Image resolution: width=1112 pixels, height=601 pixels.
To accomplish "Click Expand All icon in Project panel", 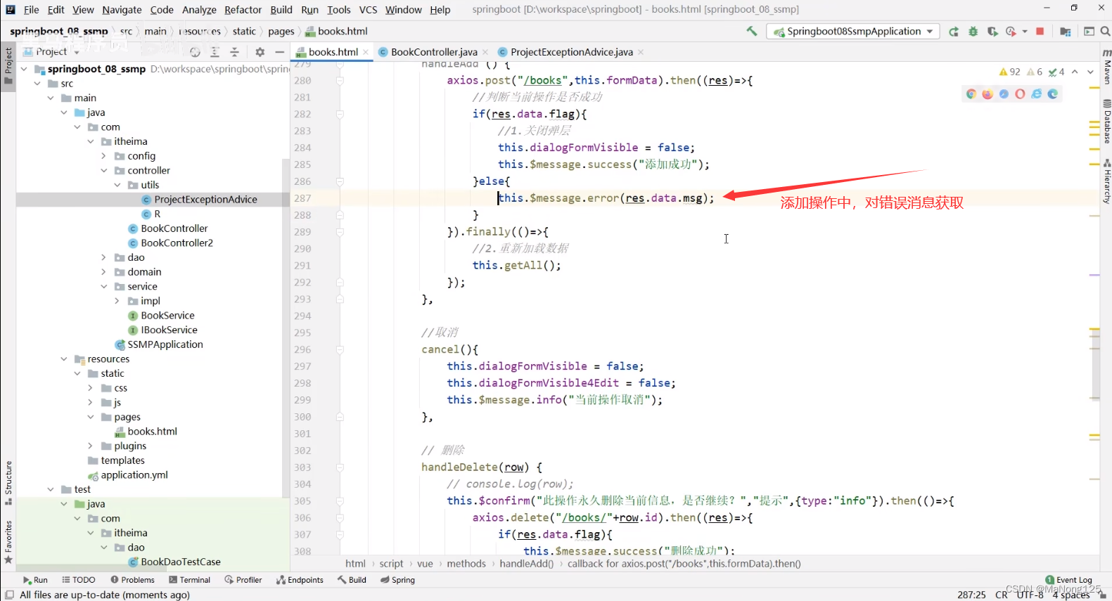I will (215, 52).
